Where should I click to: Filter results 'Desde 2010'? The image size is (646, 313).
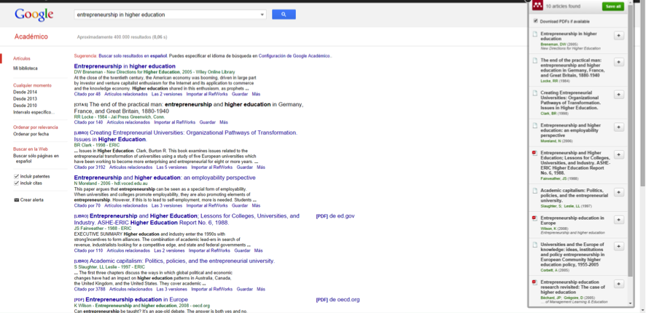pyautogui.click(x=25, y=106)
